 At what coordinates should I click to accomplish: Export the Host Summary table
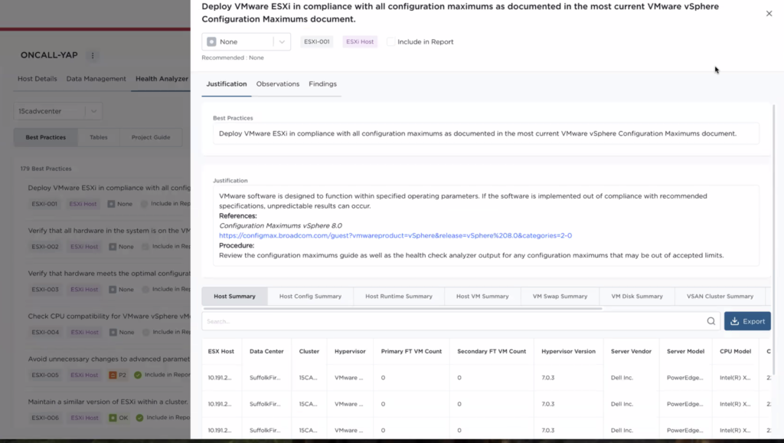coord(746,321)
